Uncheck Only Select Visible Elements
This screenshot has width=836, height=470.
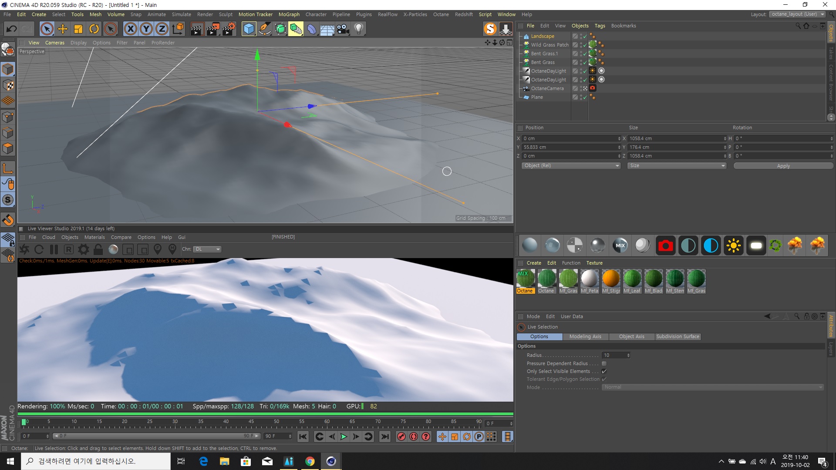tap(604, 371)
